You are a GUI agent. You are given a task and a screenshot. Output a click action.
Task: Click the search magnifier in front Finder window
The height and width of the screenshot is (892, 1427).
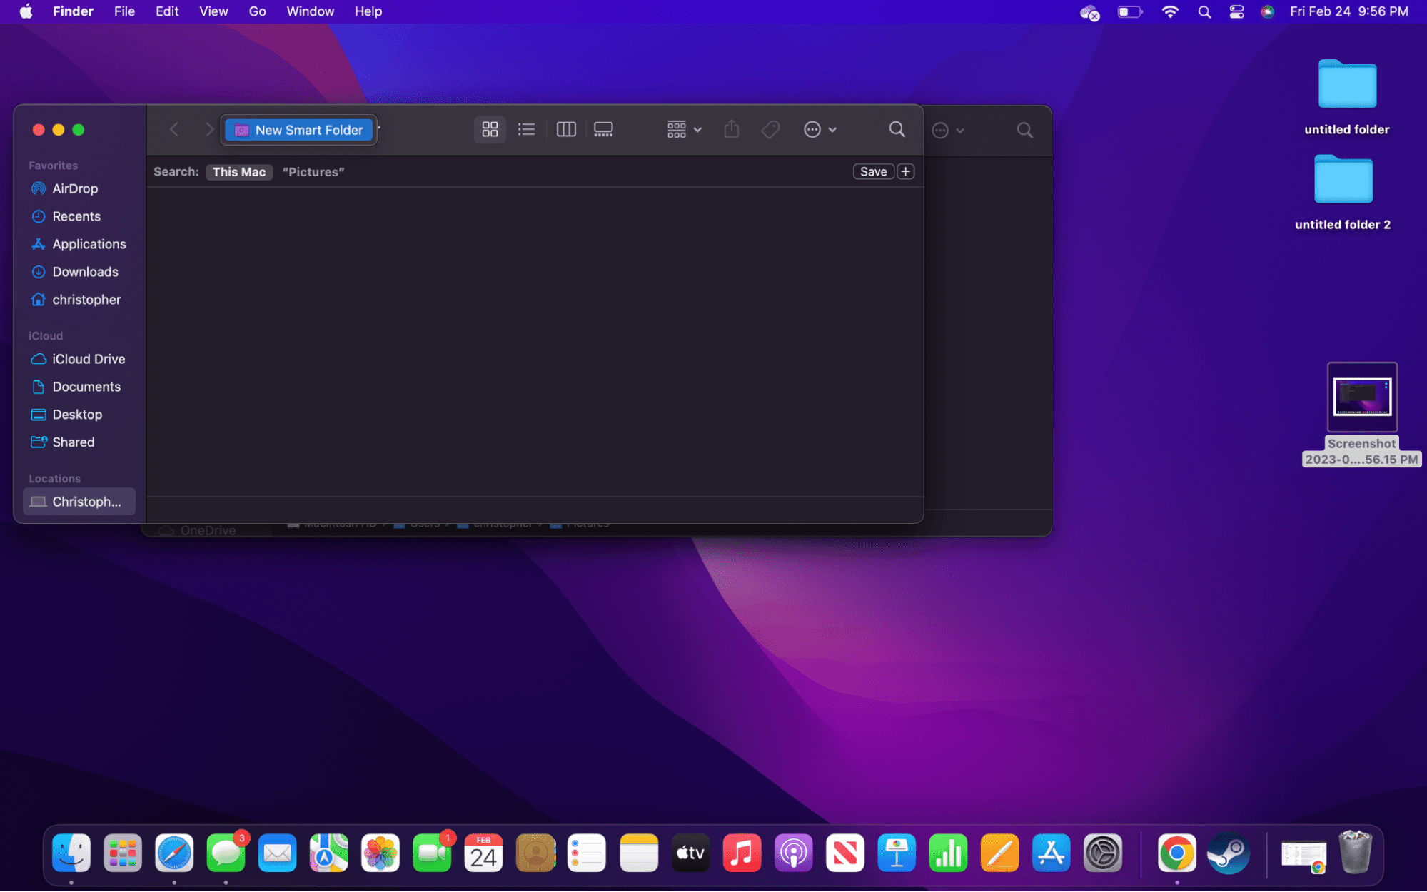[897, 129]
